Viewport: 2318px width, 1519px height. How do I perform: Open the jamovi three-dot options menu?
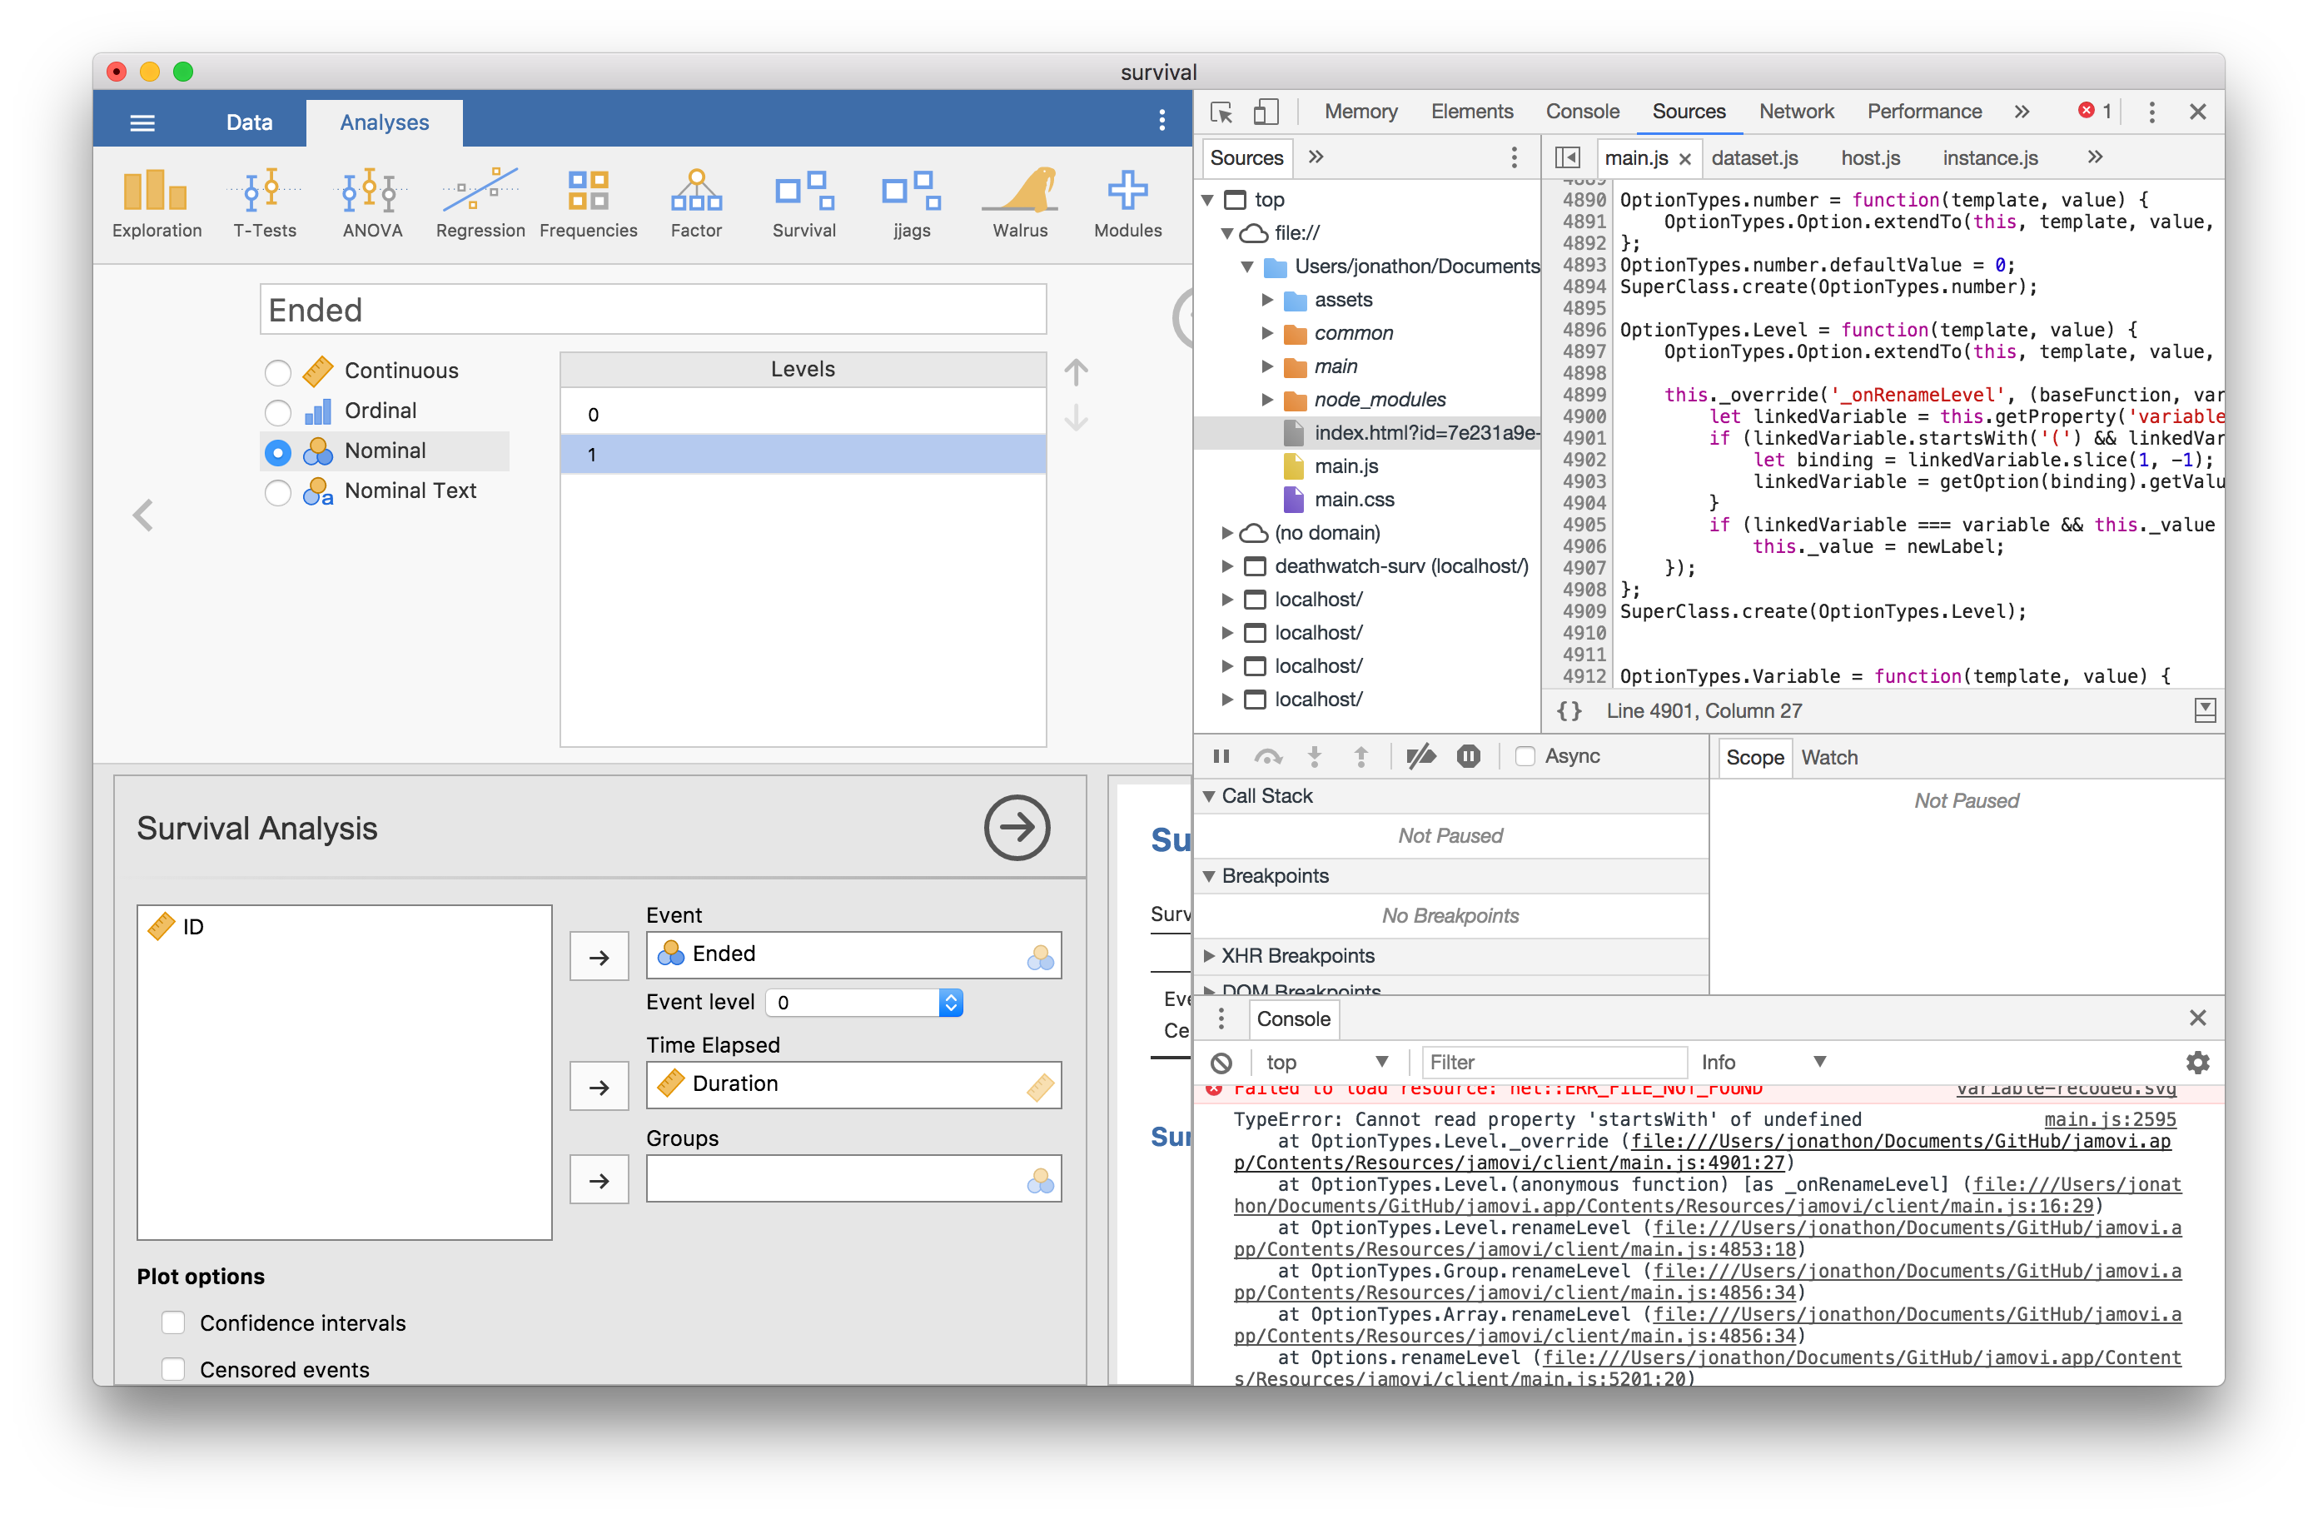(1162, 120)
